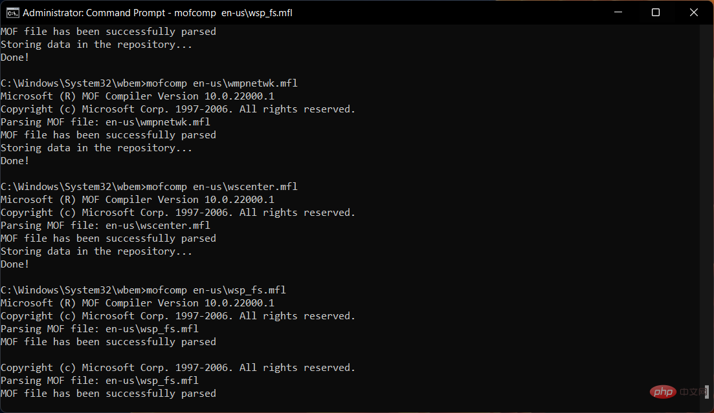The height and width of the screenshot is (413, 714).
Task: Click the mofcomp en-us\wscenter.mfl command line
Action: coord(149,187)
